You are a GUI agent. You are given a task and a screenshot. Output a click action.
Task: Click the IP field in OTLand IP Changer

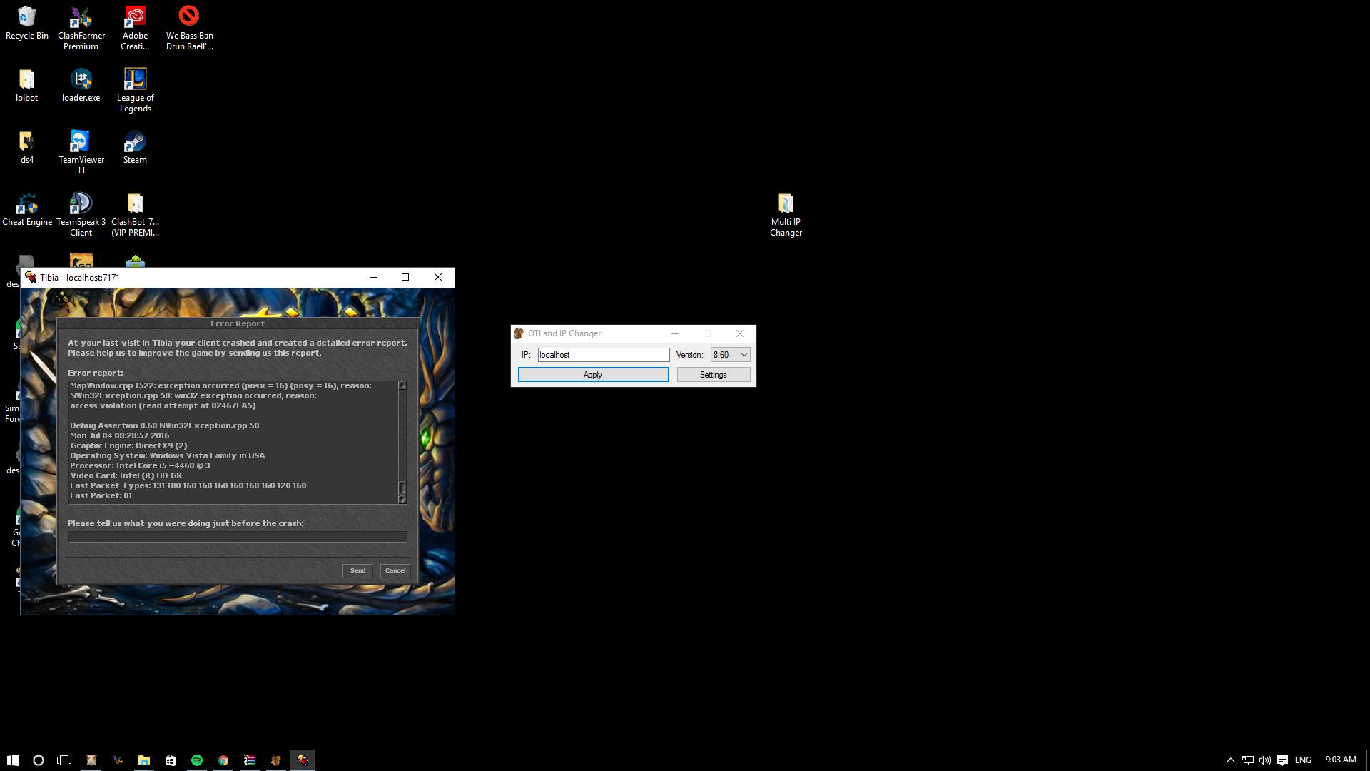[x=604, y=355]
